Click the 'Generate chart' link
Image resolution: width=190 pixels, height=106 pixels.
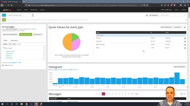click(10, 51)
